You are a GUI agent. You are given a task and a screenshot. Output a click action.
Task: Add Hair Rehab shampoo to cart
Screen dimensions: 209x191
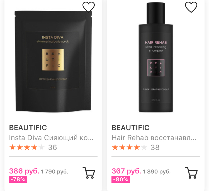[191, 173]
